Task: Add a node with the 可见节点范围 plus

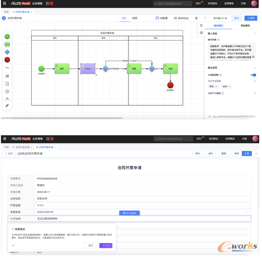Action: [x=255, y=81]
